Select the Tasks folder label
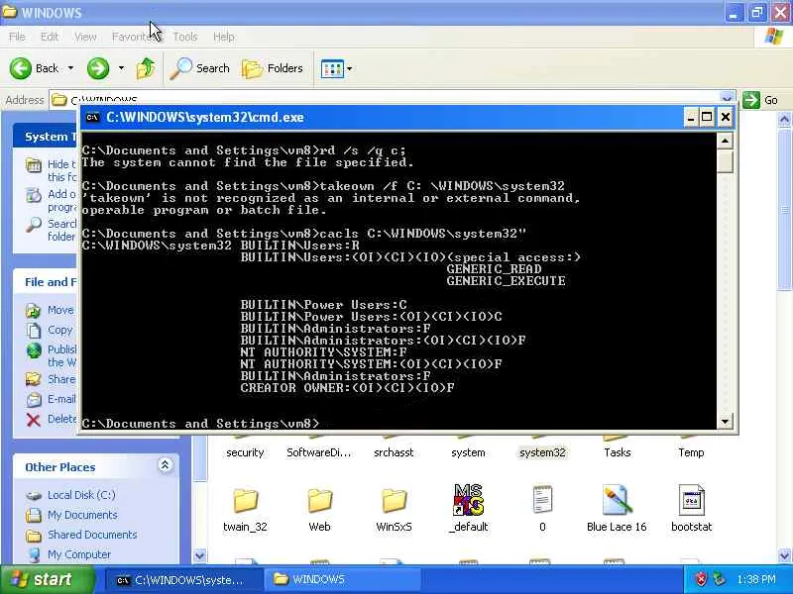Image resolution: width=793 pixels, height=594 pixels. (x=617, y=452)
